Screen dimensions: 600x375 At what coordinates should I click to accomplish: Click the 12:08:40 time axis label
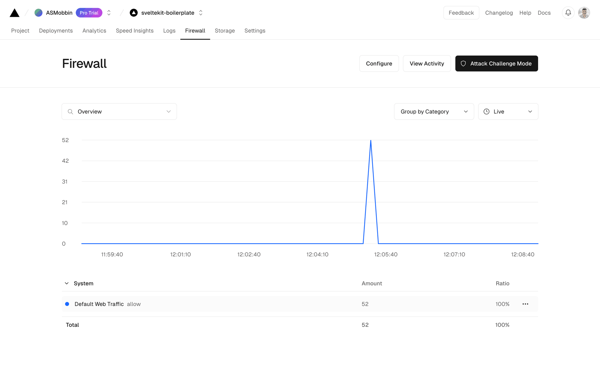tap(522, 254)
